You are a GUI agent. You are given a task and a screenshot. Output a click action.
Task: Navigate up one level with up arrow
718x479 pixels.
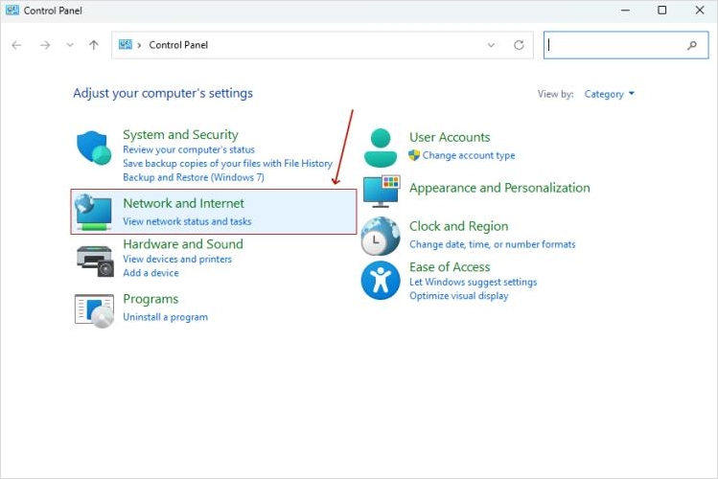94,45
